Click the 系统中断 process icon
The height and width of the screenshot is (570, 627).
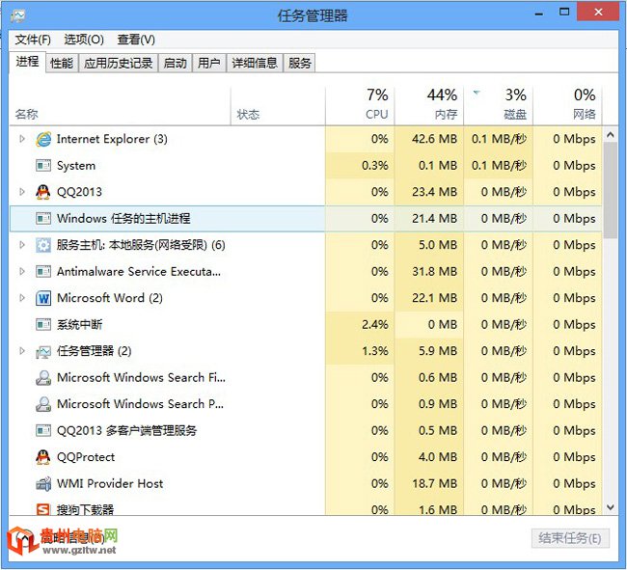(43, 324)
